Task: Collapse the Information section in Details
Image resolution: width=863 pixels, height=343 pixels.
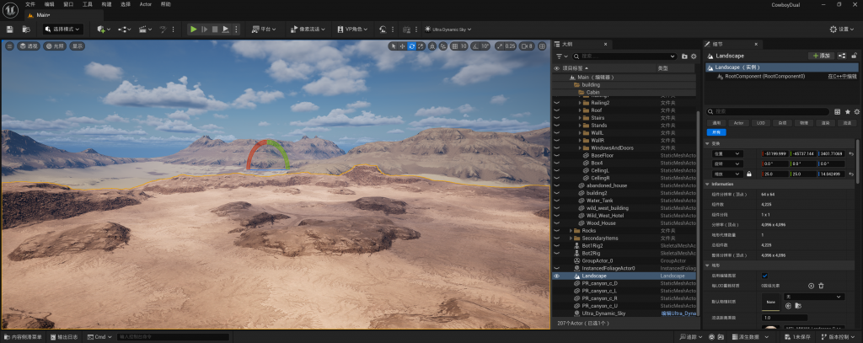Action: [710, 184]
